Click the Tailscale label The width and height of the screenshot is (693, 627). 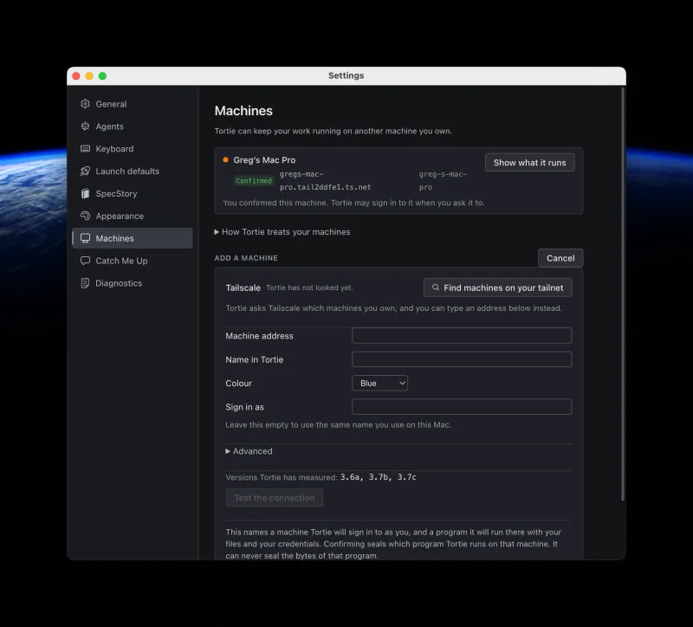[x=243, y=288]
